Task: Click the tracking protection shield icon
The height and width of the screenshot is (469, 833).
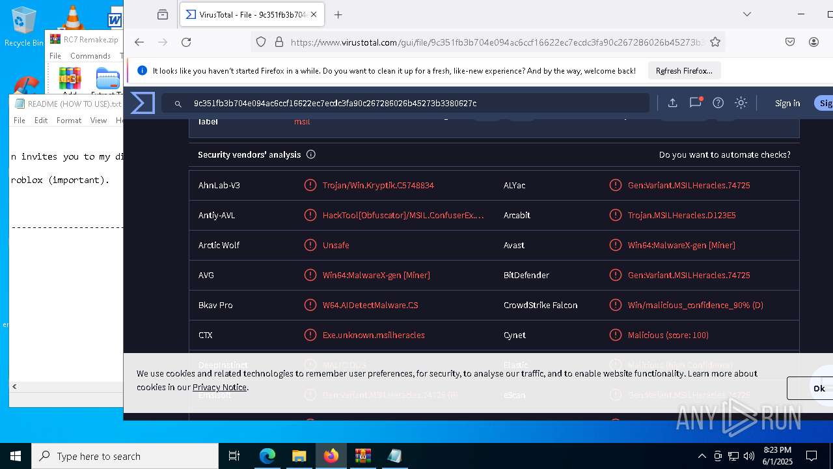Action: coord(261,42)
